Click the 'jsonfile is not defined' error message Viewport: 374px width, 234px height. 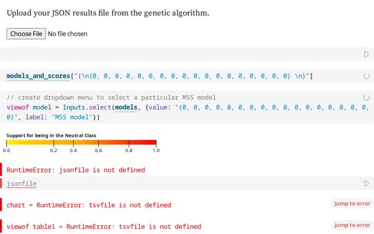(x=75, y=170)
